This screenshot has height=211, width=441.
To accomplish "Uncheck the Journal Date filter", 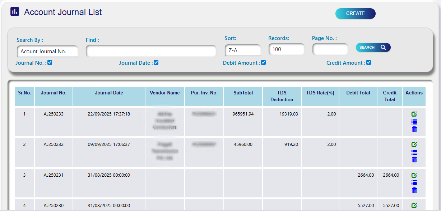I will point(156,62).
